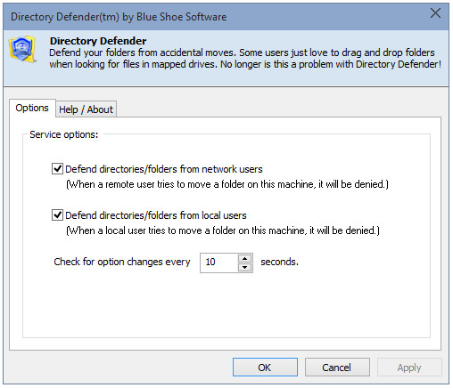This screenshot has height=388, width=453.
Task: Click the seconds interval field showing 10
Action: pyautogui.click(x=219, y=263)
